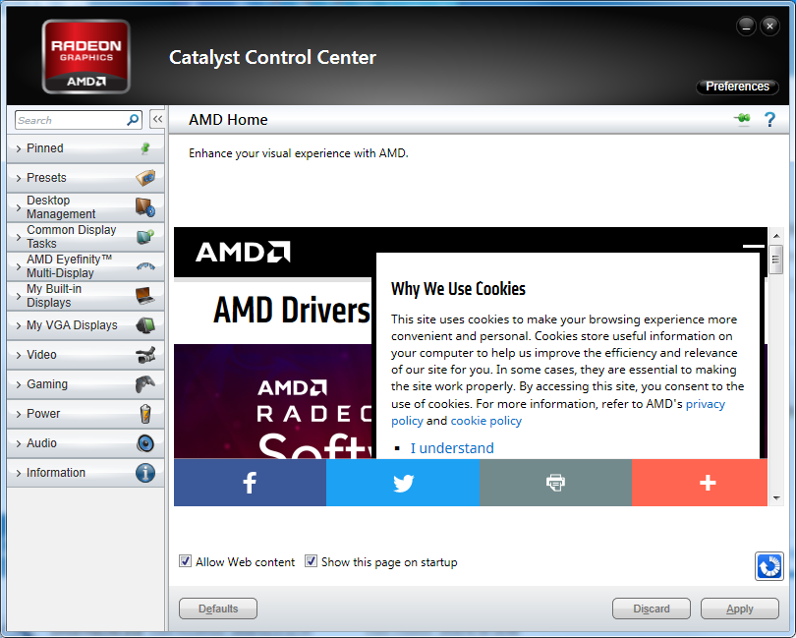Expand the My VGA Displays section
Image resolution: width=796 pixels, height=638 pixels.
pyautogui.click(x=85, y=325)
